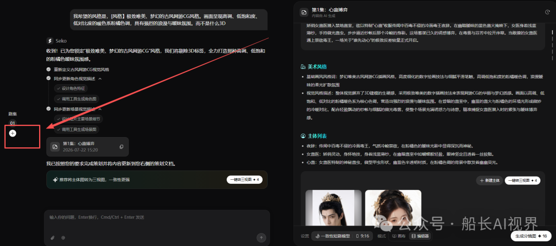Add a new episode with the plus icon
Screen dimensions: 556x246
[13, 134]
